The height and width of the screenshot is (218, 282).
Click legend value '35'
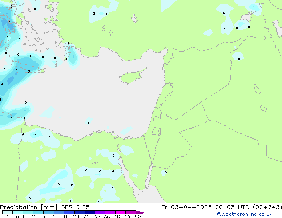click(107, 216)
